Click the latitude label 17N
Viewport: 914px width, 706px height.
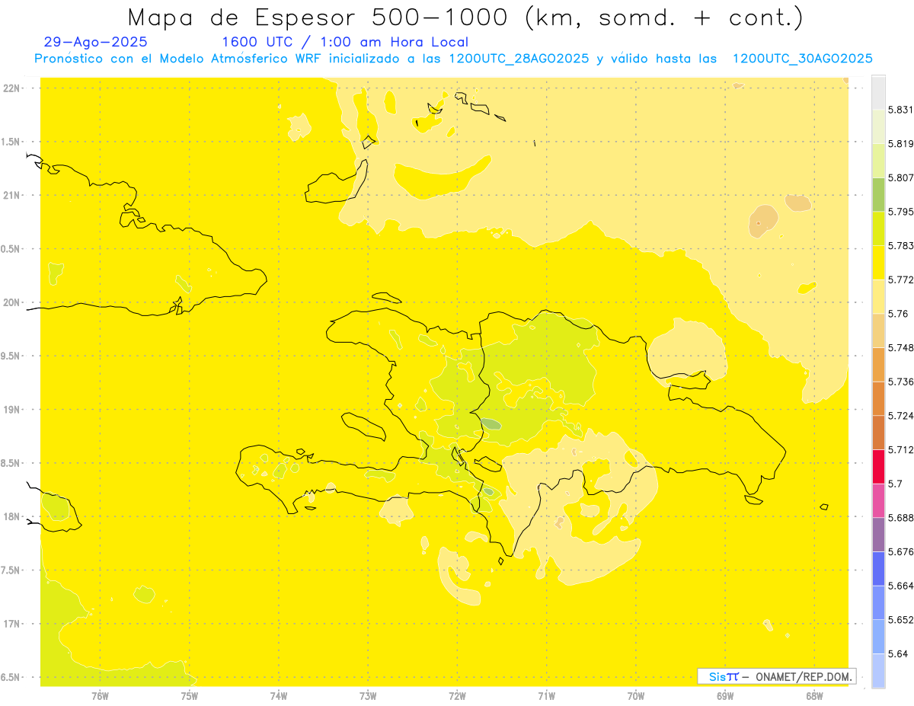pyautogui.click(x=11, y=624)
